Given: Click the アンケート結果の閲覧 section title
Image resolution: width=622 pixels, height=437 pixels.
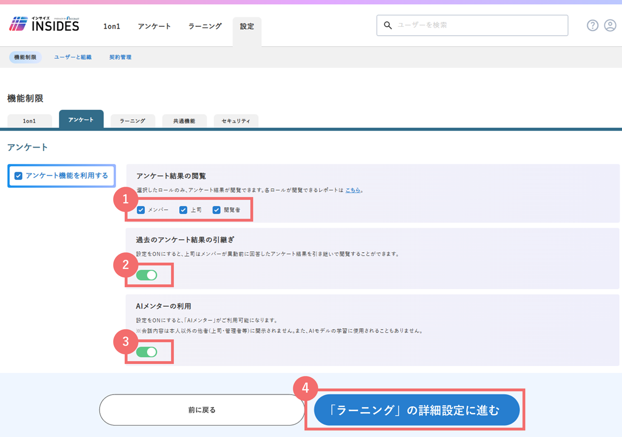Looking at the screenshot, I should pos(171,175).
